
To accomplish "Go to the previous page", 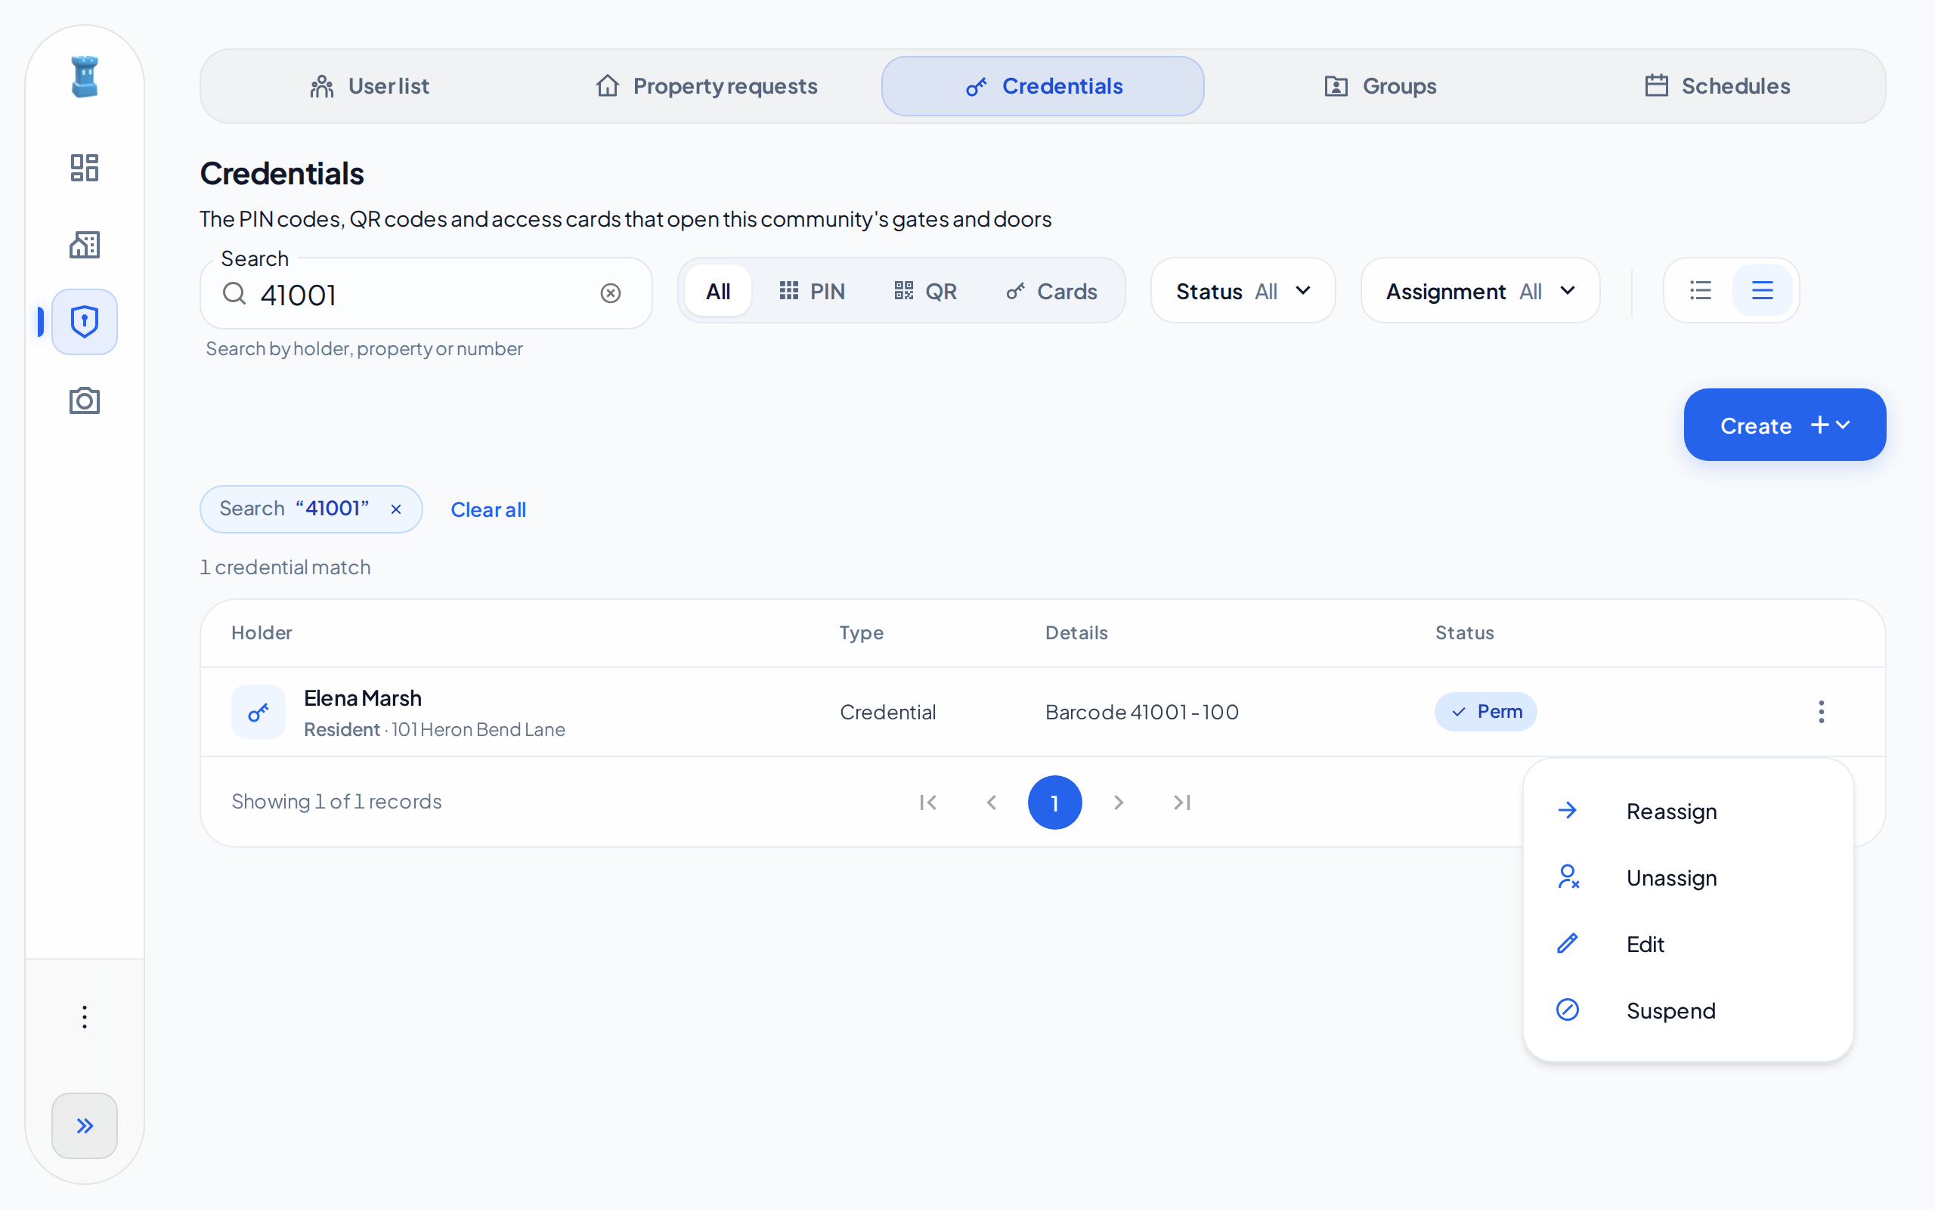I will (992, 802).
